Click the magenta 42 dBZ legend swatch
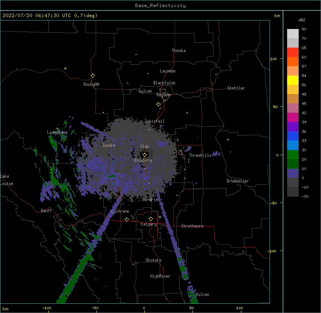The height and width of the screenshot is (313, 321). pyautogui.click(x=293, y=117)
